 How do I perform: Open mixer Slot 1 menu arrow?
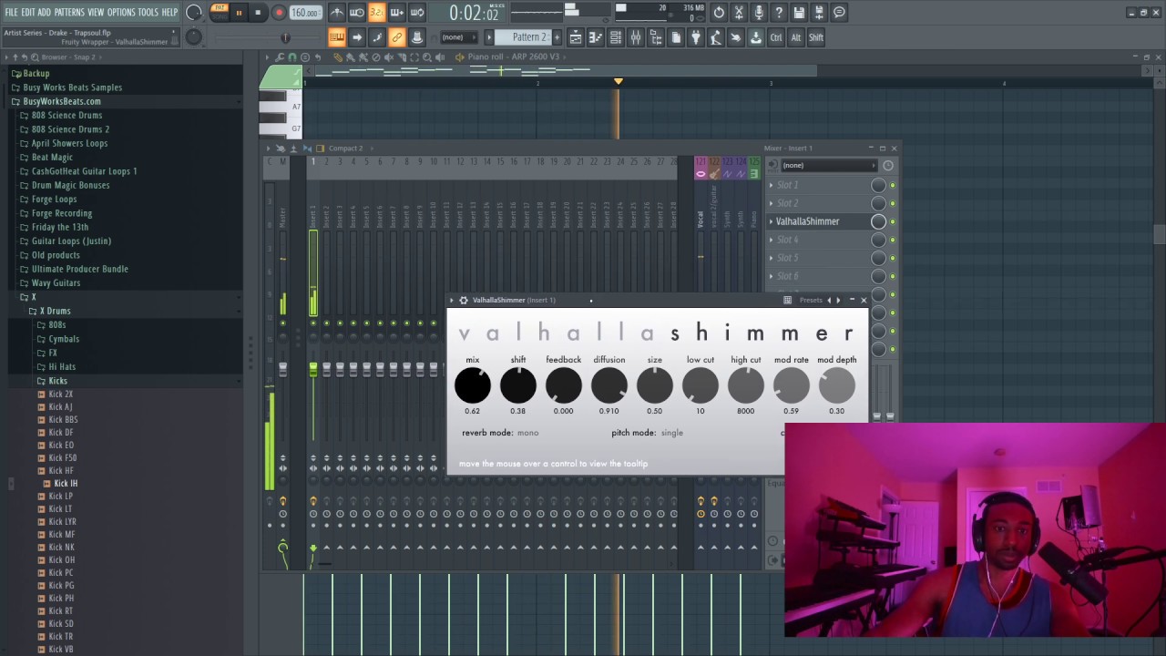[x=772, y=185]
